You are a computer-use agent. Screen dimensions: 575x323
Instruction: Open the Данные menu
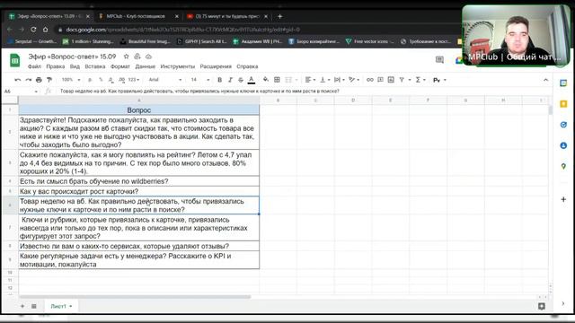[x=146, y=66]
